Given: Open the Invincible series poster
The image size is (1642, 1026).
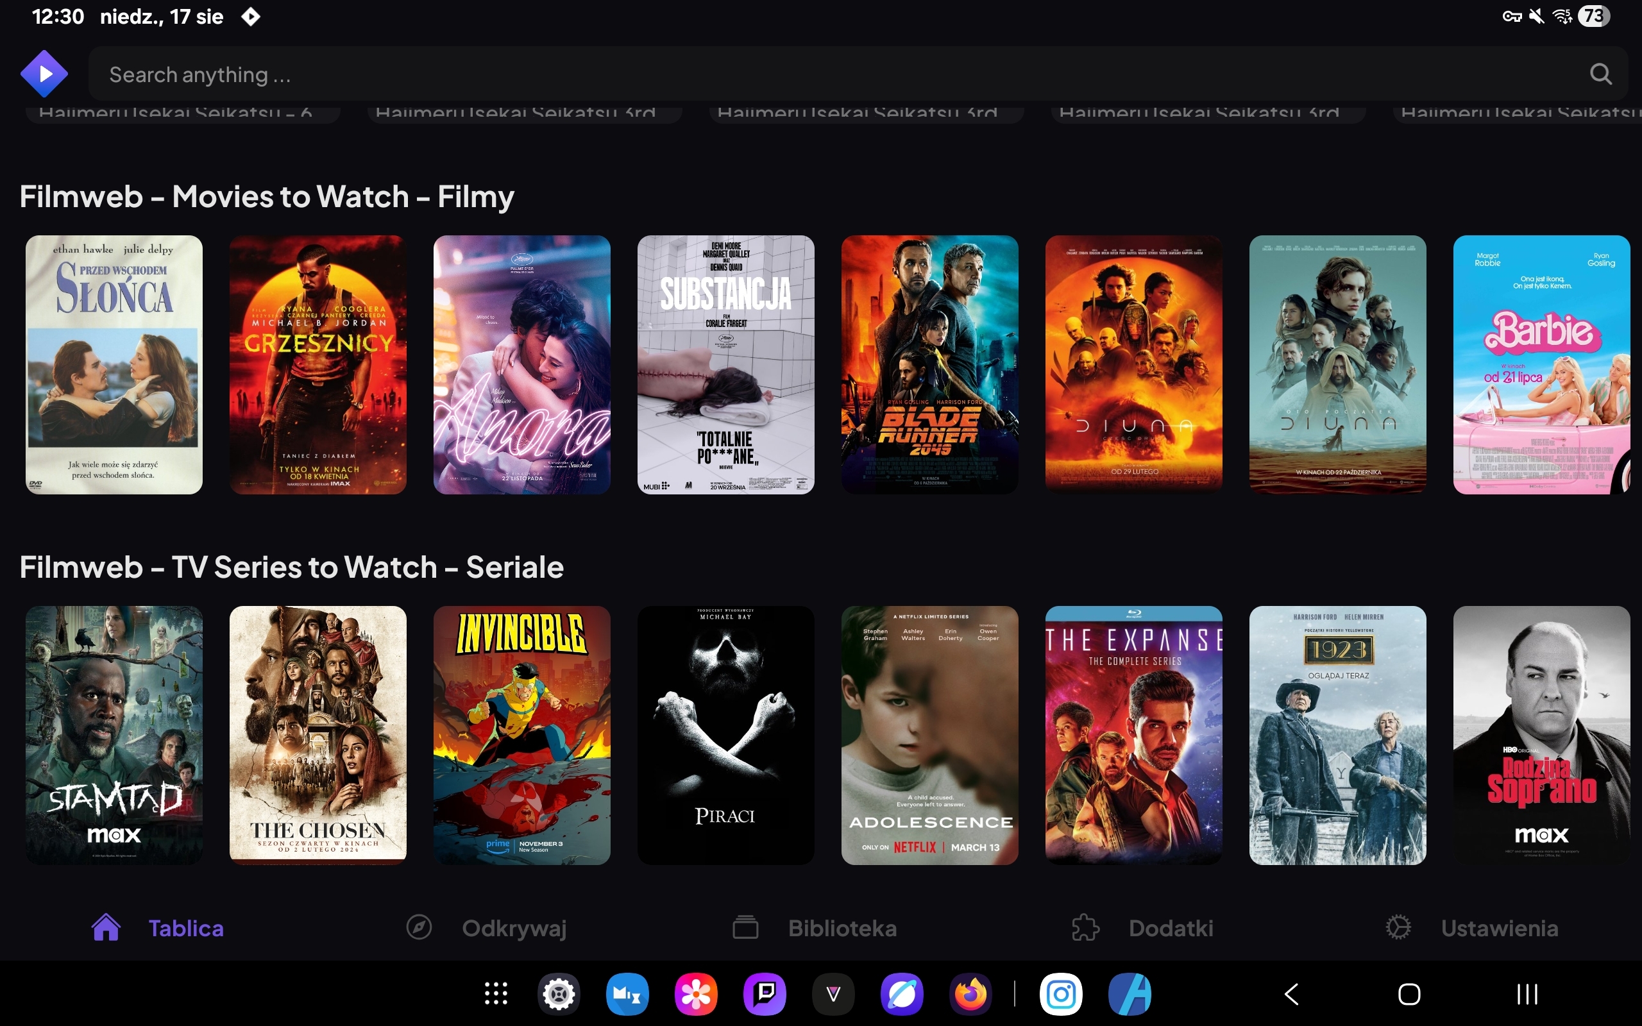Looking at the screenshot, I should [x=521, y=735].
